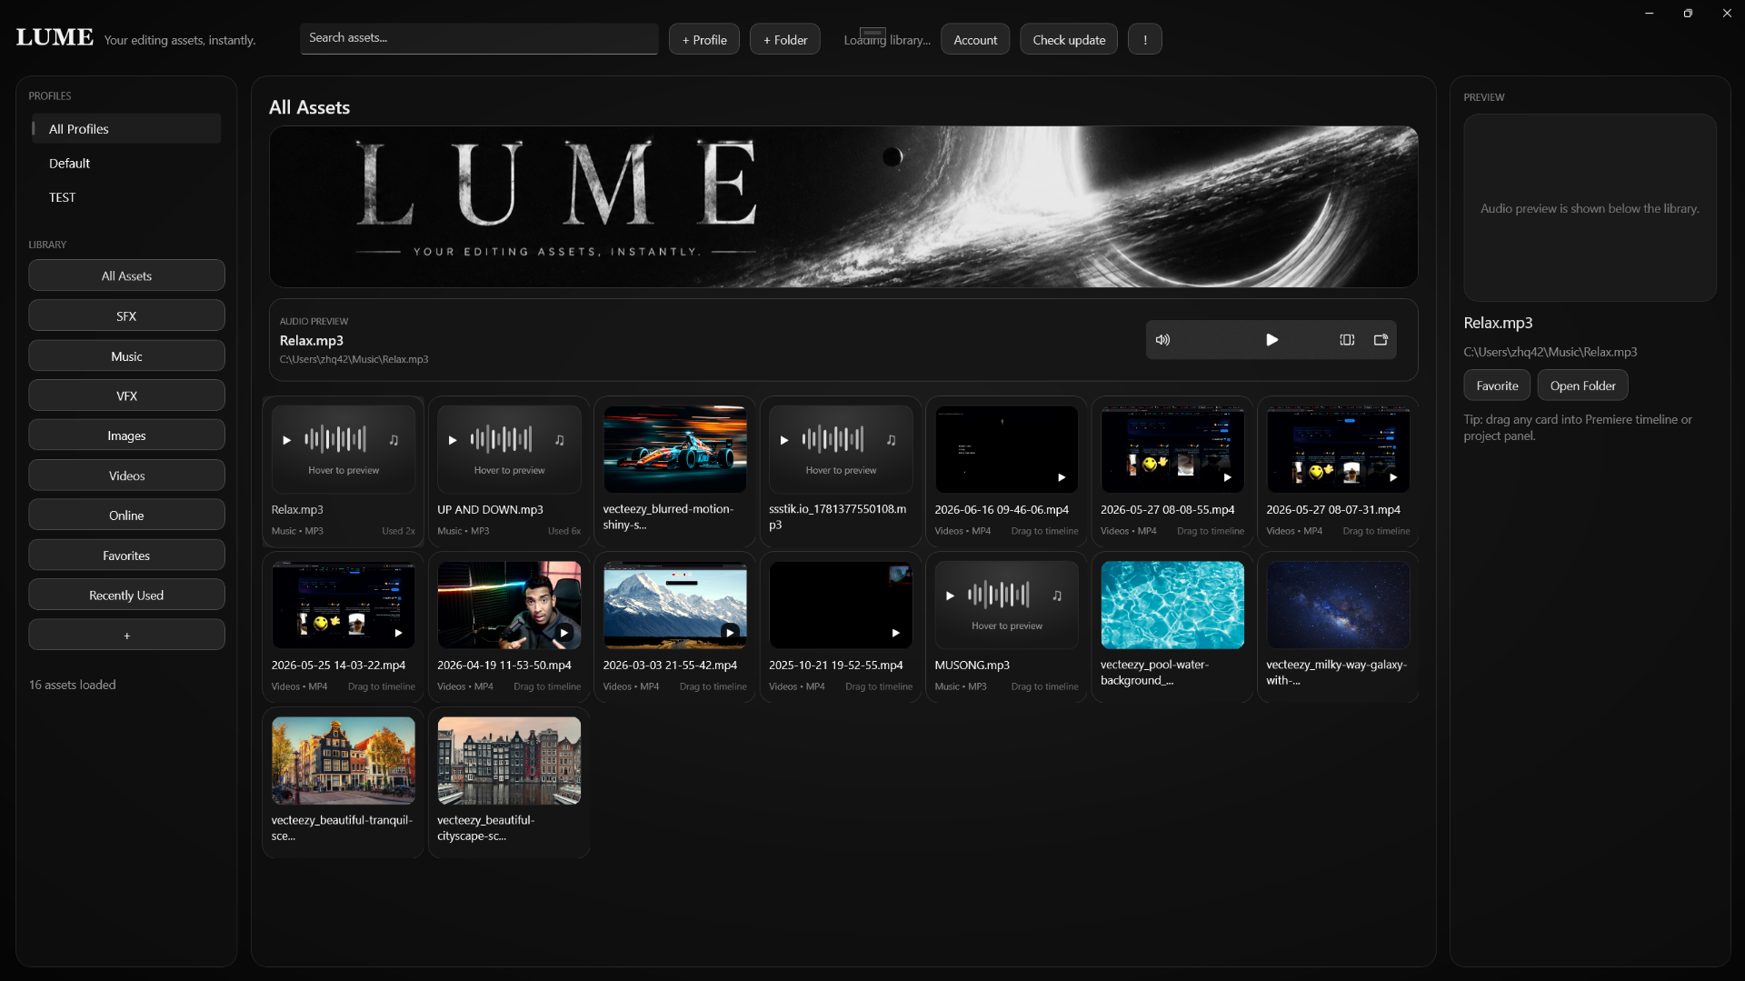Click the 2026-04-19 11-53-50.mp4 file name
The width and height of the screenshot is (1745, 981).
click(504, 666)
